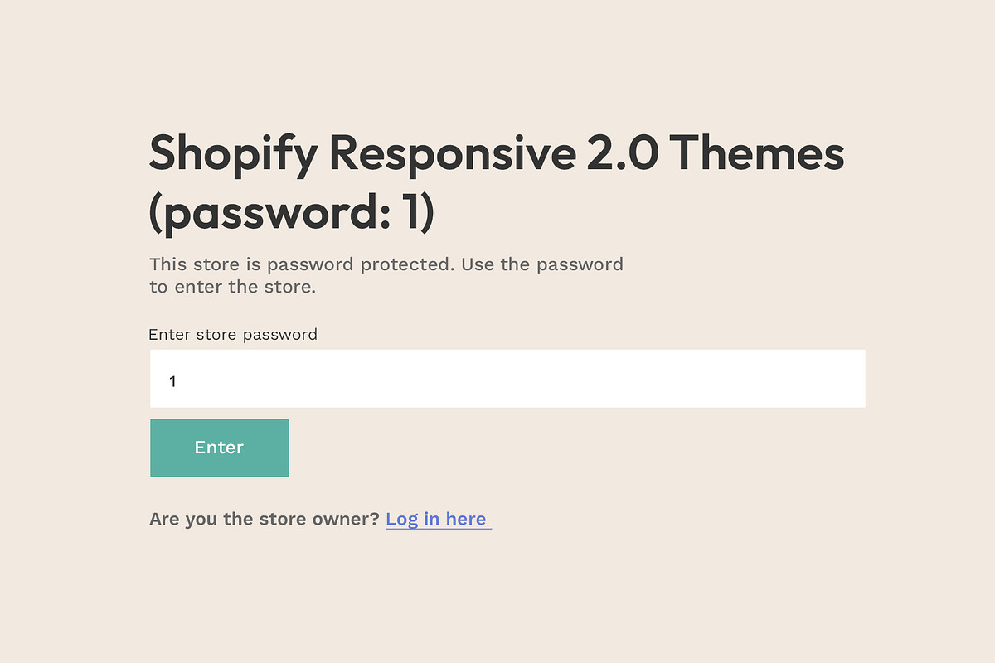Click the Enter button
This screenshot has width=995, height=663.
[219, 448]
